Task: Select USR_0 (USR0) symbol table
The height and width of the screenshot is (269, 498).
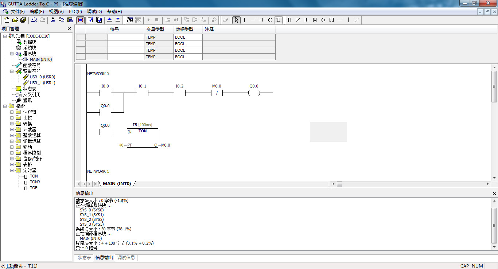Action: click(42, 77)
